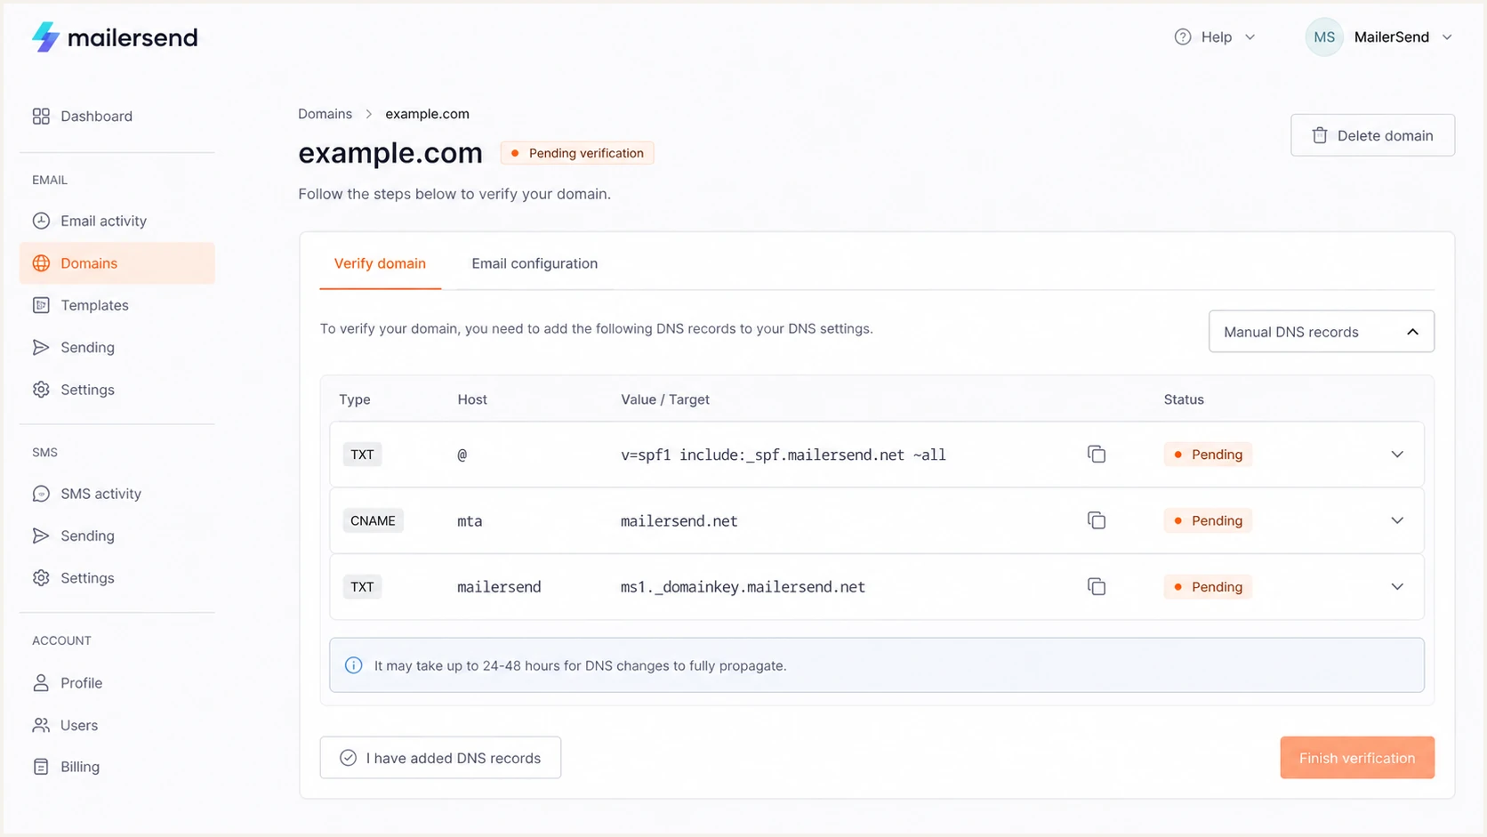The image size is (1487, 837).
Task: Open the MailerSend account dropdown
Action: (1378, 37)
